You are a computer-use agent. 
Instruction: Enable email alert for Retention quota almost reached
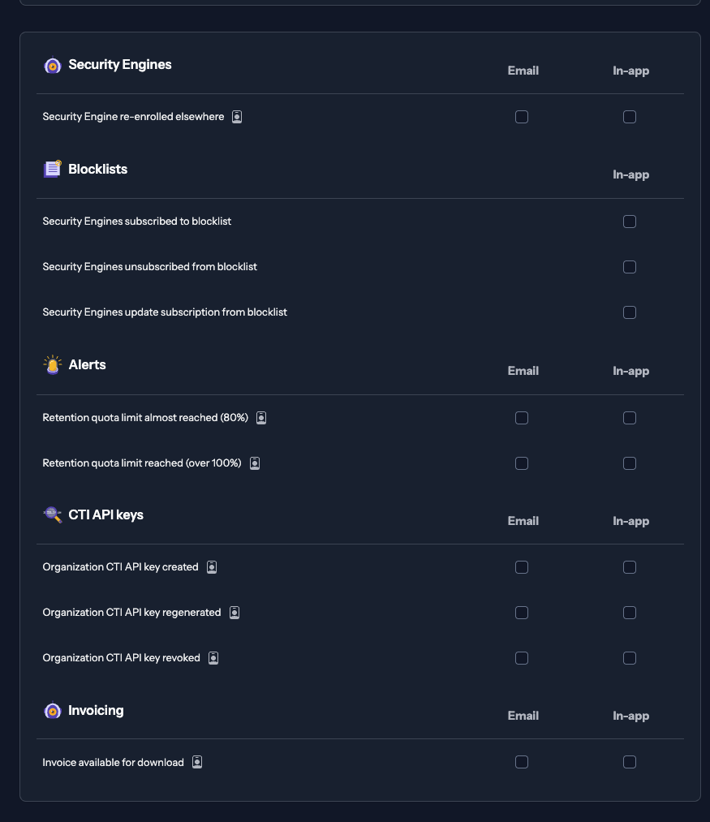(522, 417)
